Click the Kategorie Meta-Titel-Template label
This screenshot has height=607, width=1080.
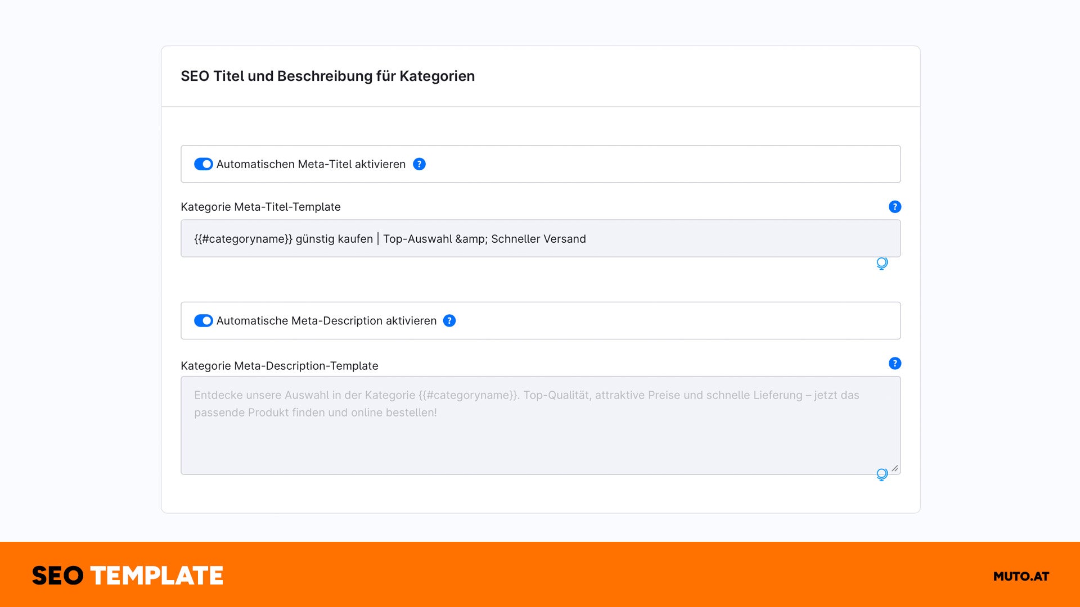(x=260, y=207)
